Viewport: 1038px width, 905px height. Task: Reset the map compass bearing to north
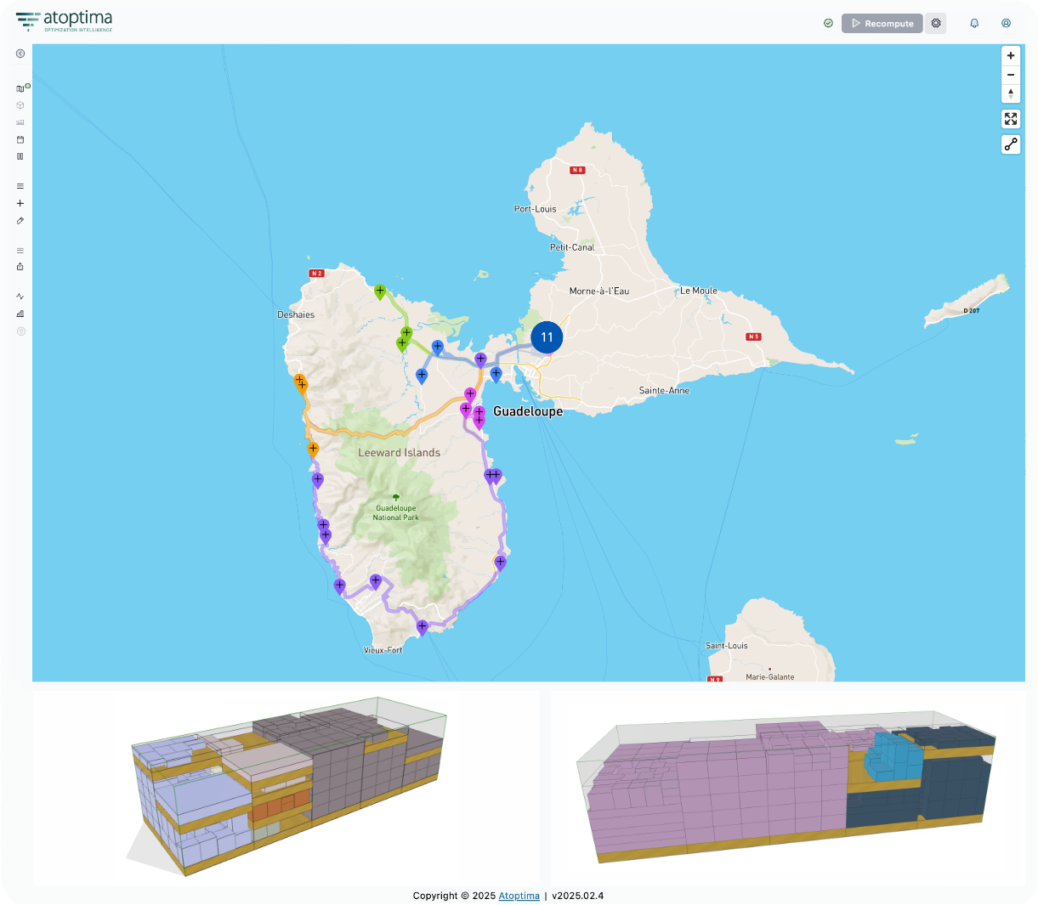click(x=1011, y=93)
